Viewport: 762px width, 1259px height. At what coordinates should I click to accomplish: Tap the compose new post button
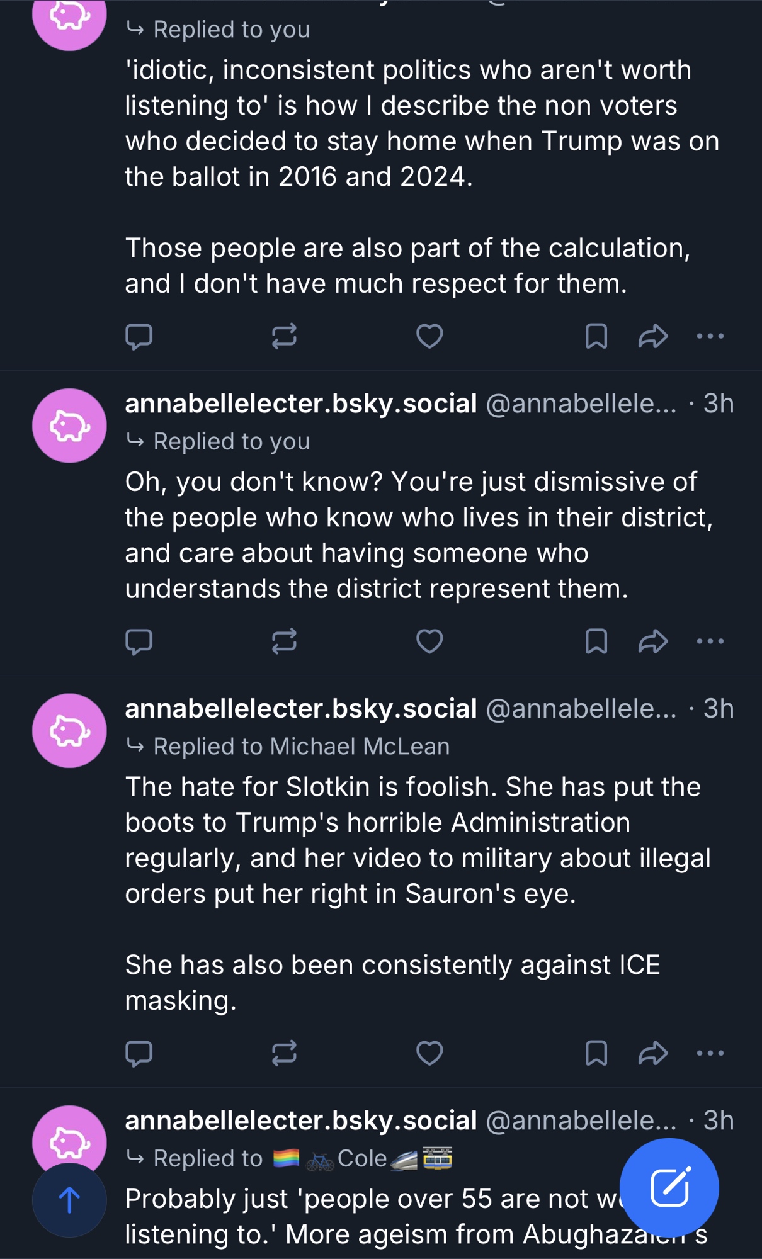(x=669, y=1187)
